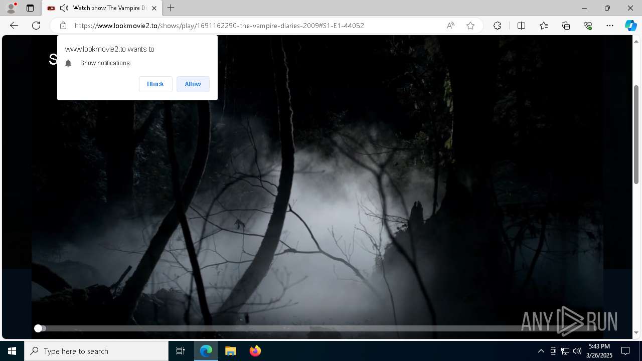This screenshot has width=642, height=361.
Task: Close The Vampire Diaries tab
Action: tap(154, 8)
